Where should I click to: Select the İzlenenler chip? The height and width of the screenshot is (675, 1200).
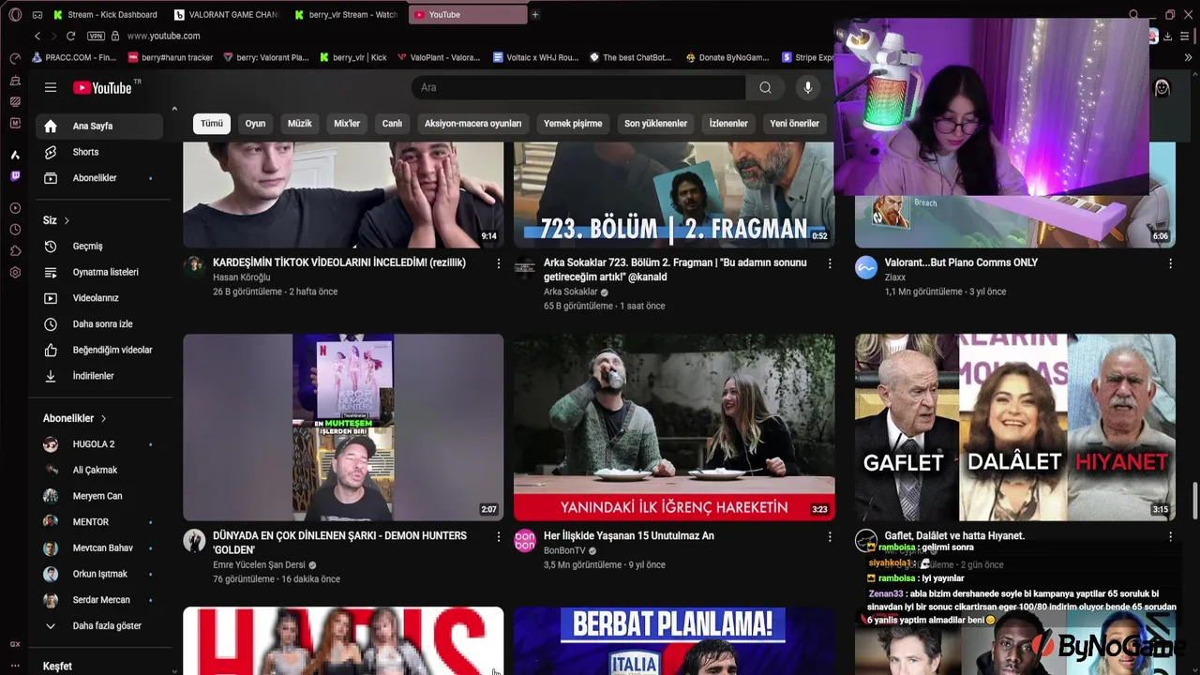click(x=728, y=124)
